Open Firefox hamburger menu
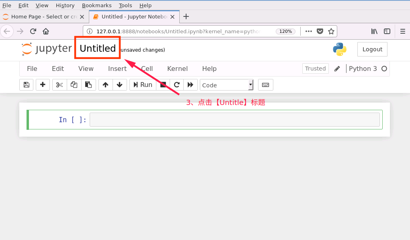410x240 pixels. pyautogui.click(x=403, y=31)
